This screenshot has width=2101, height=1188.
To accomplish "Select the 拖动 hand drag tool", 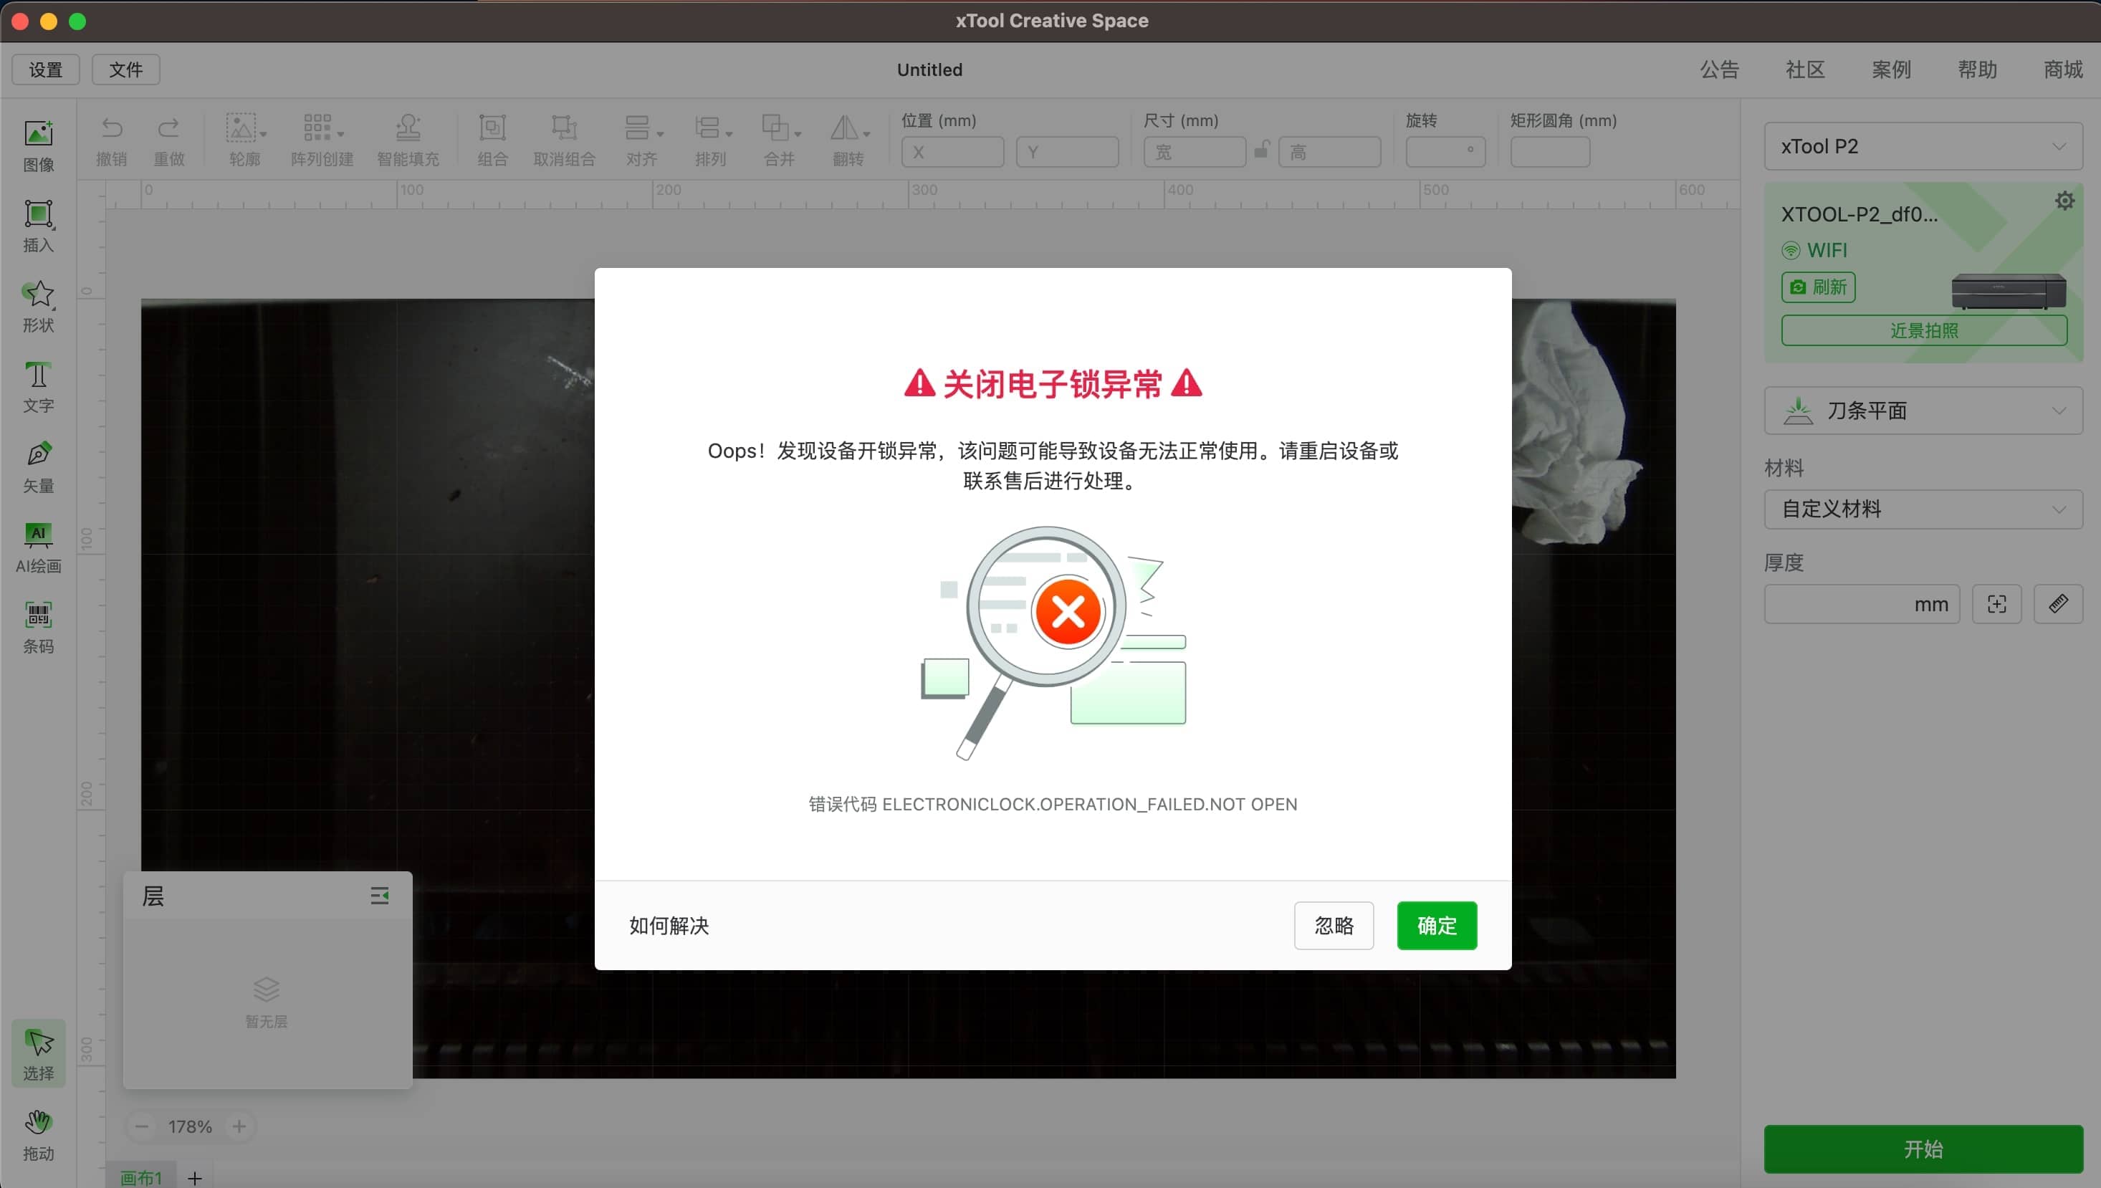I will click(39, 1123).
